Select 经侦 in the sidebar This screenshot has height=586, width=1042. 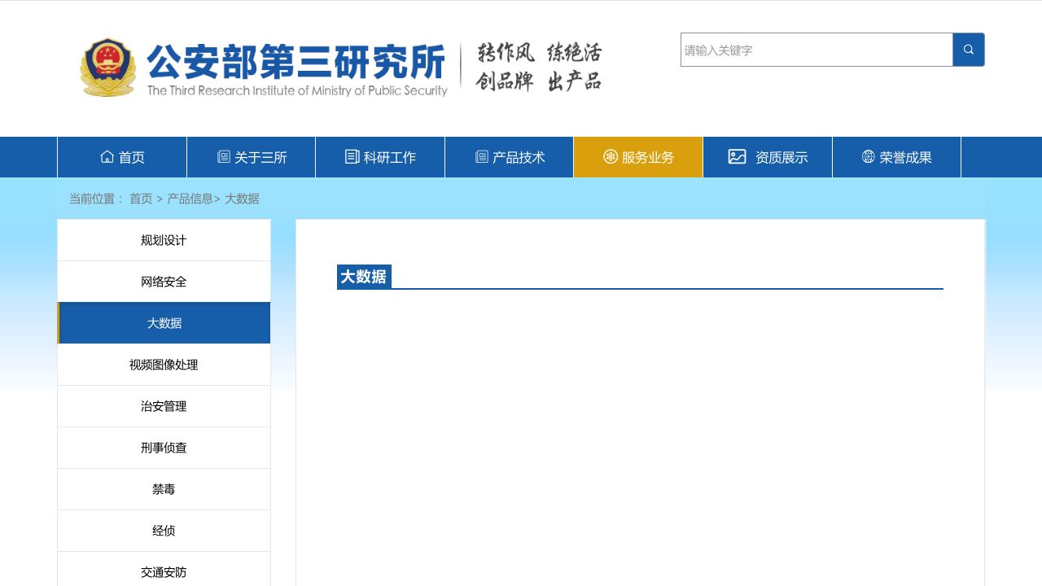[164, 531]
